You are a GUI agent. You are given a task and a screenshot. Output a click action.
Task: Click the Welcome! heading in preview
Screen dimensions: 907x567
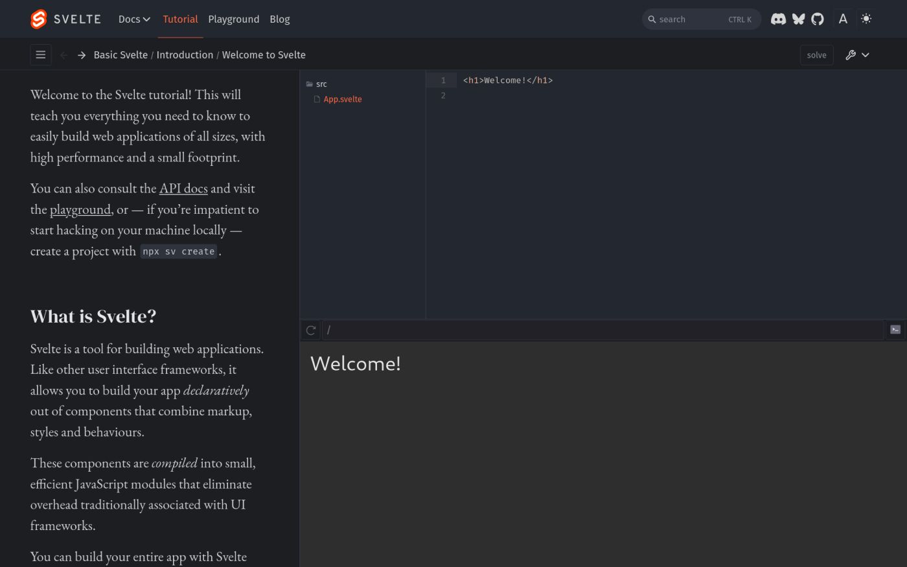(x=356, y=364)
